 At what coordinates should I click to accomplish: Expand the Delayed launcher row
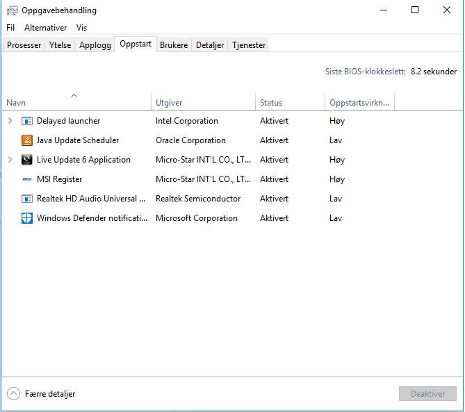(10, 121)
